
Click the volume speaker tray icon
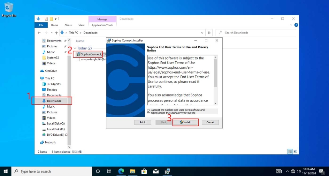299,171
